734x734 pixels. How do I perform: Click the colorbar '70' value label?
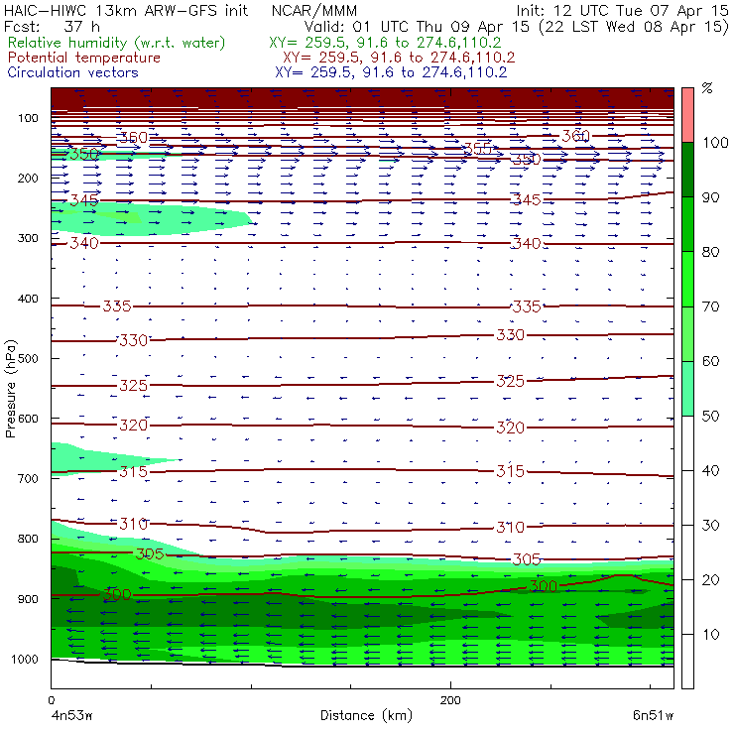[711, 306]
